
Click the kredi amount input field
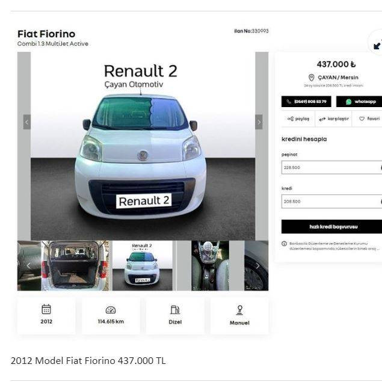pyautogui.click(x=331, y=202)
